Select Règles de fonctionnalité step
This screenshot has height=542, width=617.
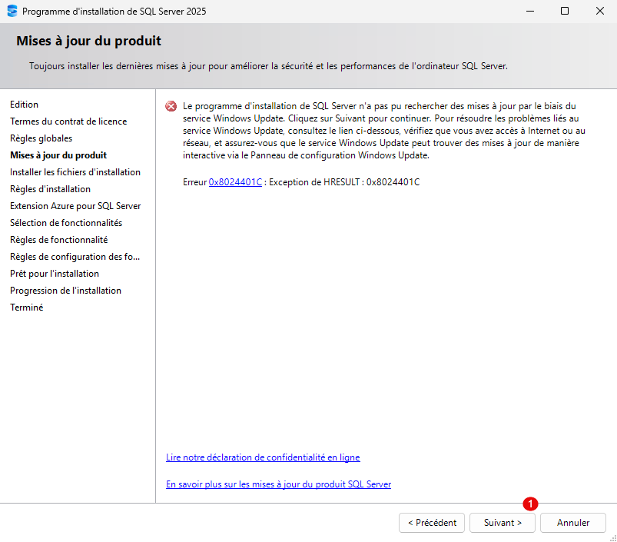[x=59, y=240]
